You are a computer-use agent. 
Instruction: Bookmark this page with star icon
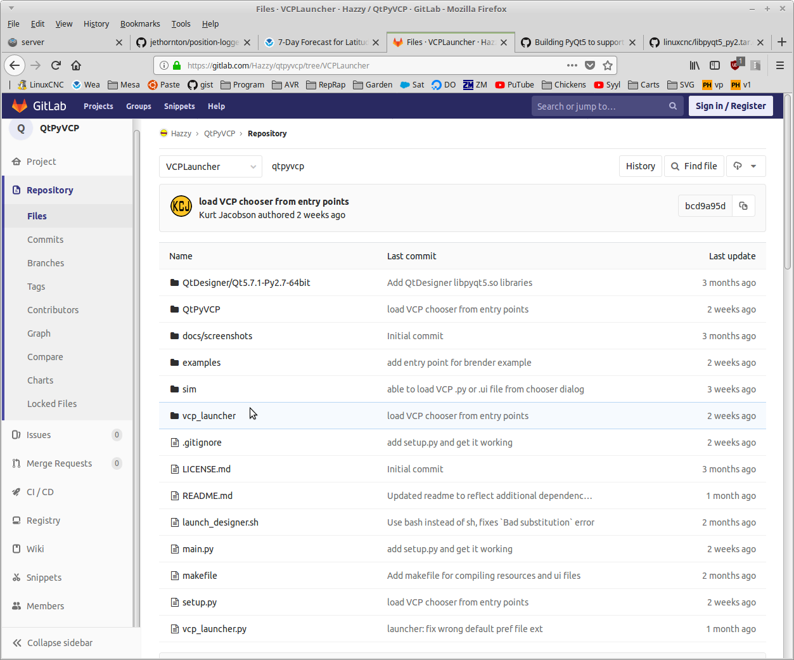[x=608, y=65]
